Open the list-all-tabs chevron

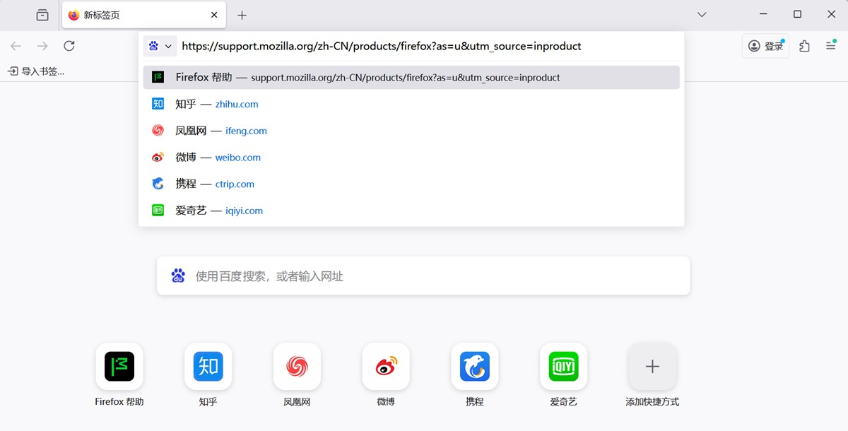pos(701,14)
